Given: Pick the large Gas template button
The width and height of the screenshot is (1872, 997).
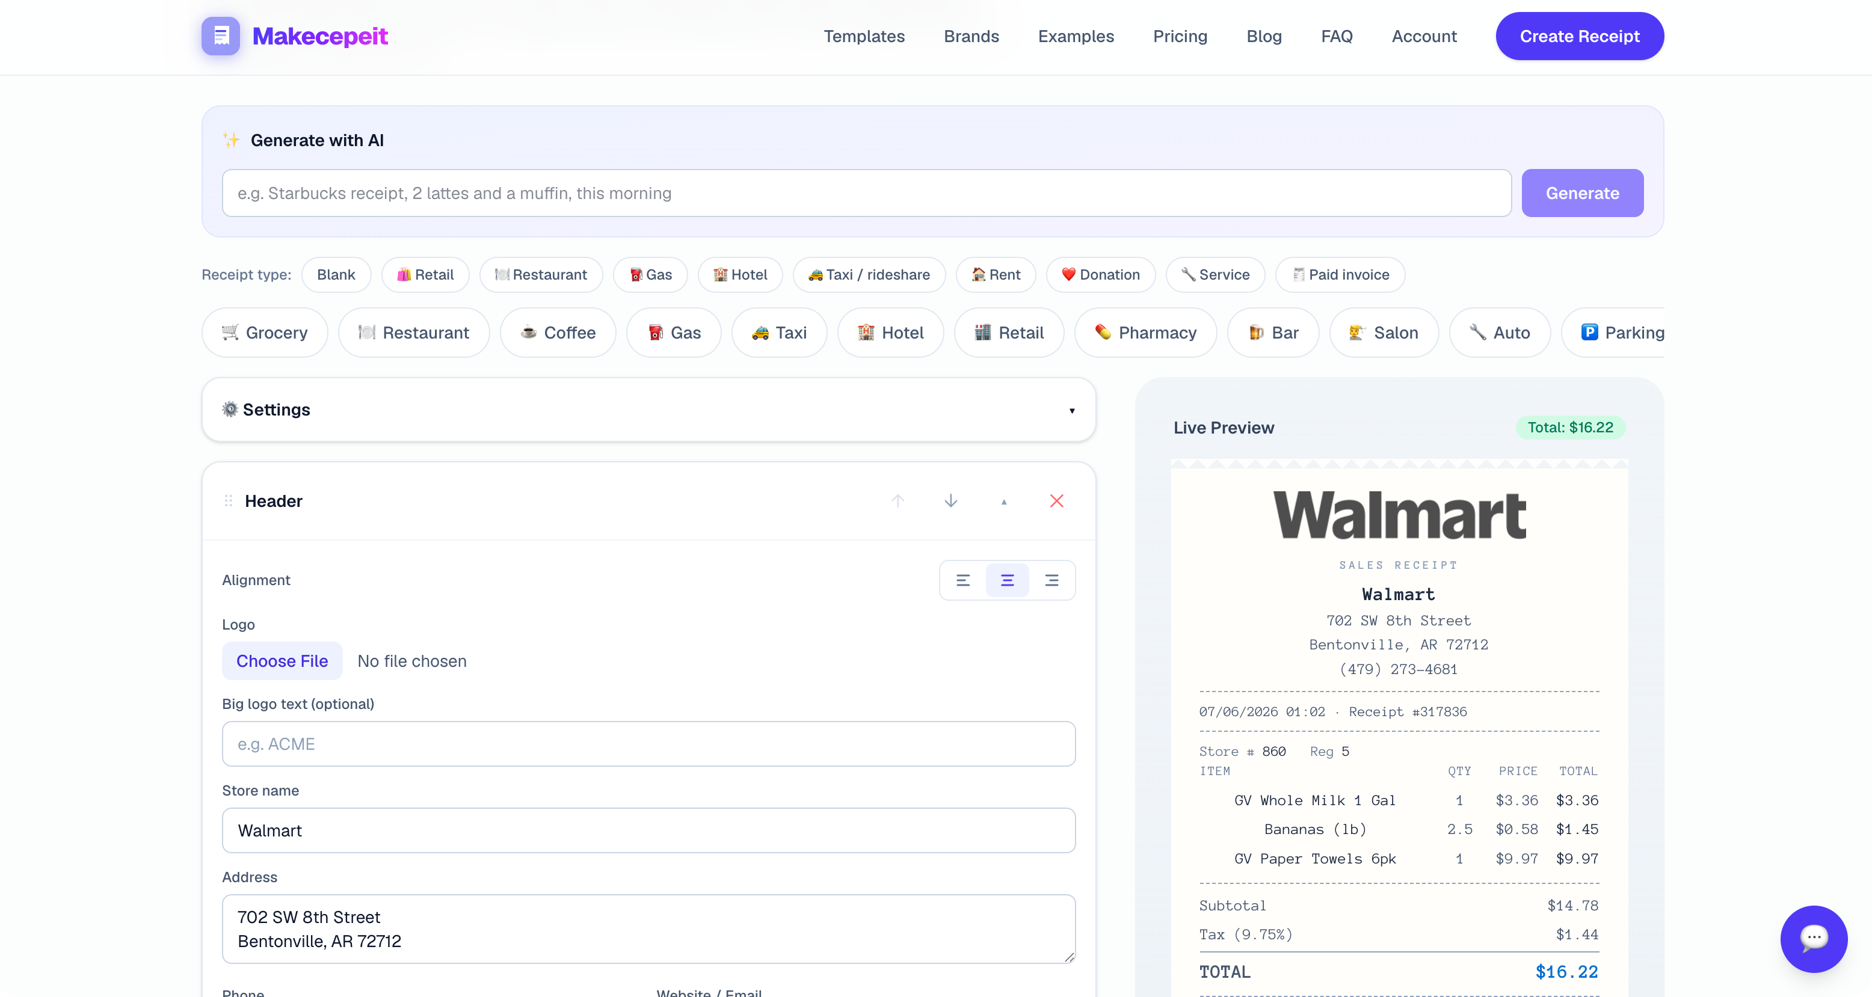Looking at the screenshot, I should 674,332.
